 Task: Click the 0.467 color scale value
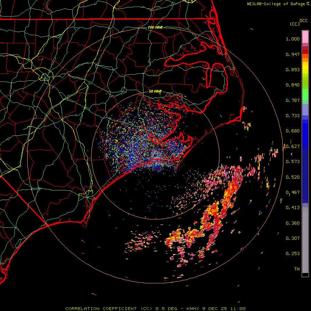(293, 192)
